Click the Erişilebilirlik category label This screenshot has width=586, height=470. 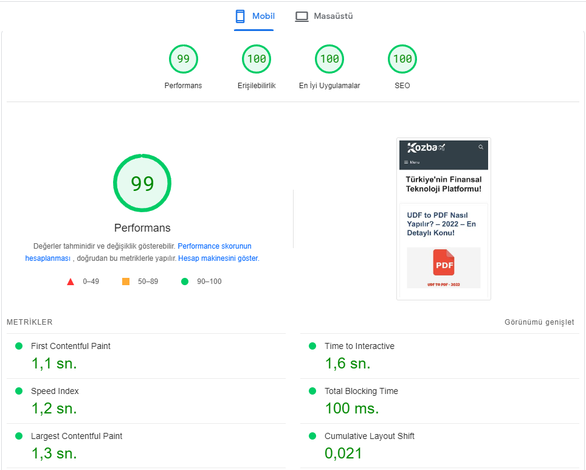[x=257, y=86]
